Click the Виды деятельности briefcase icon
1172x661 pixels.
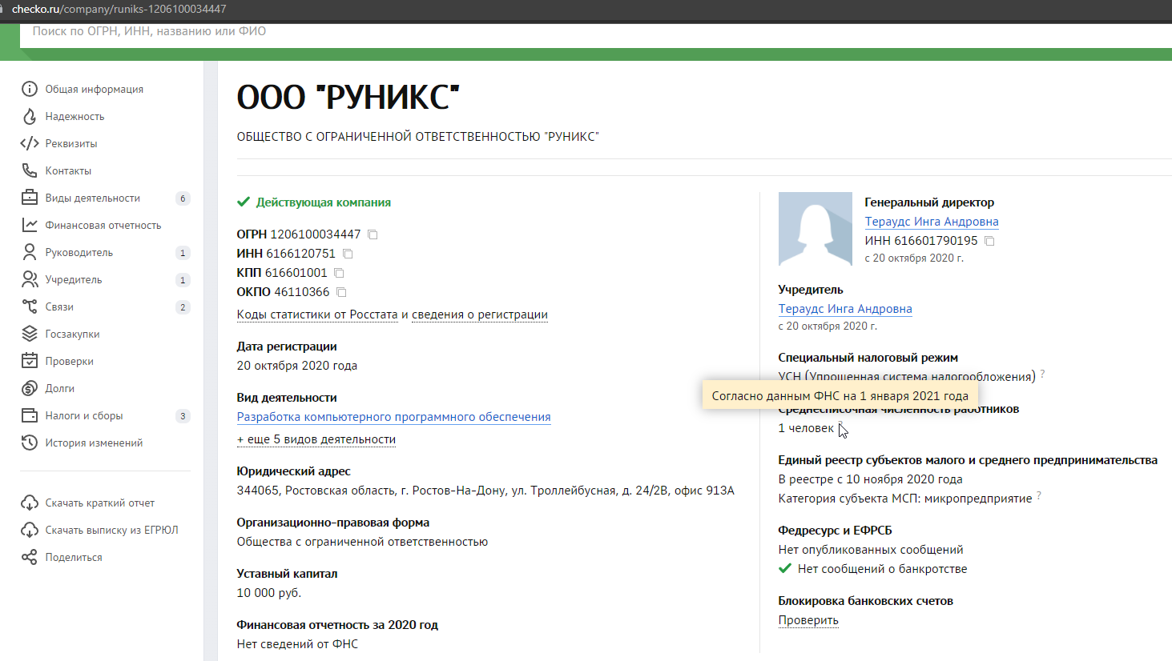point(30,198)
